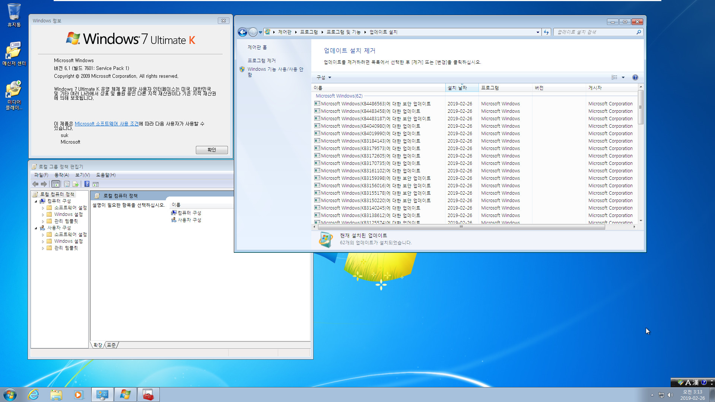Screen dimensions: 715x402
Task: Refresh the installed updates list
Action: pyautogui.click(x=546, y=32)
